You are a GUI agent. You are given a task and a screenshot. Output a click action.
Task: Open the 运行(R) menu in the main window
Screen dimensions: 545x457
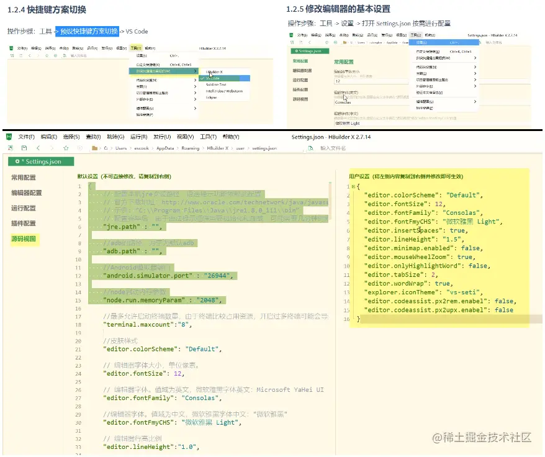[138, 137]
